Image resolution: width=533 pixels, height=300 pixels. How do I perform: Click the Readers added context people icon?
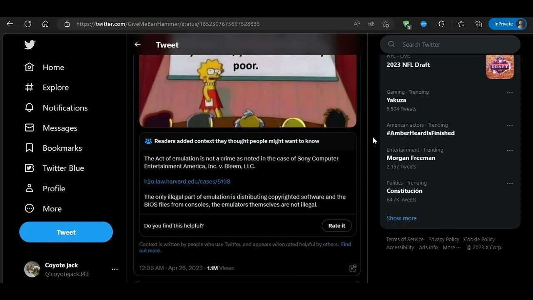148,141
